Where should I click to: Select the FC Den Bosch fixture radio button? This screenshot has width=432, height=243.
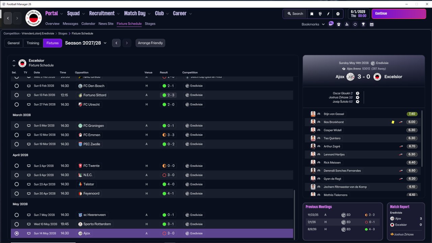[x=17, y=86]
